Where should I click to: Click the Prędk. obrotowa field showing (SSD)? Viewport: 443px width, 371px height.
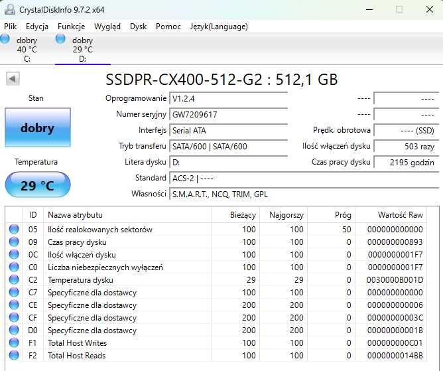(407, 130)
